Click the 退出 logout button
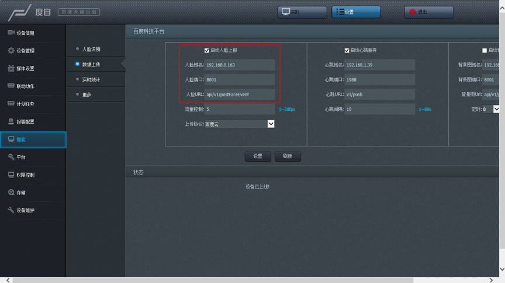 (x=428, y=12)
